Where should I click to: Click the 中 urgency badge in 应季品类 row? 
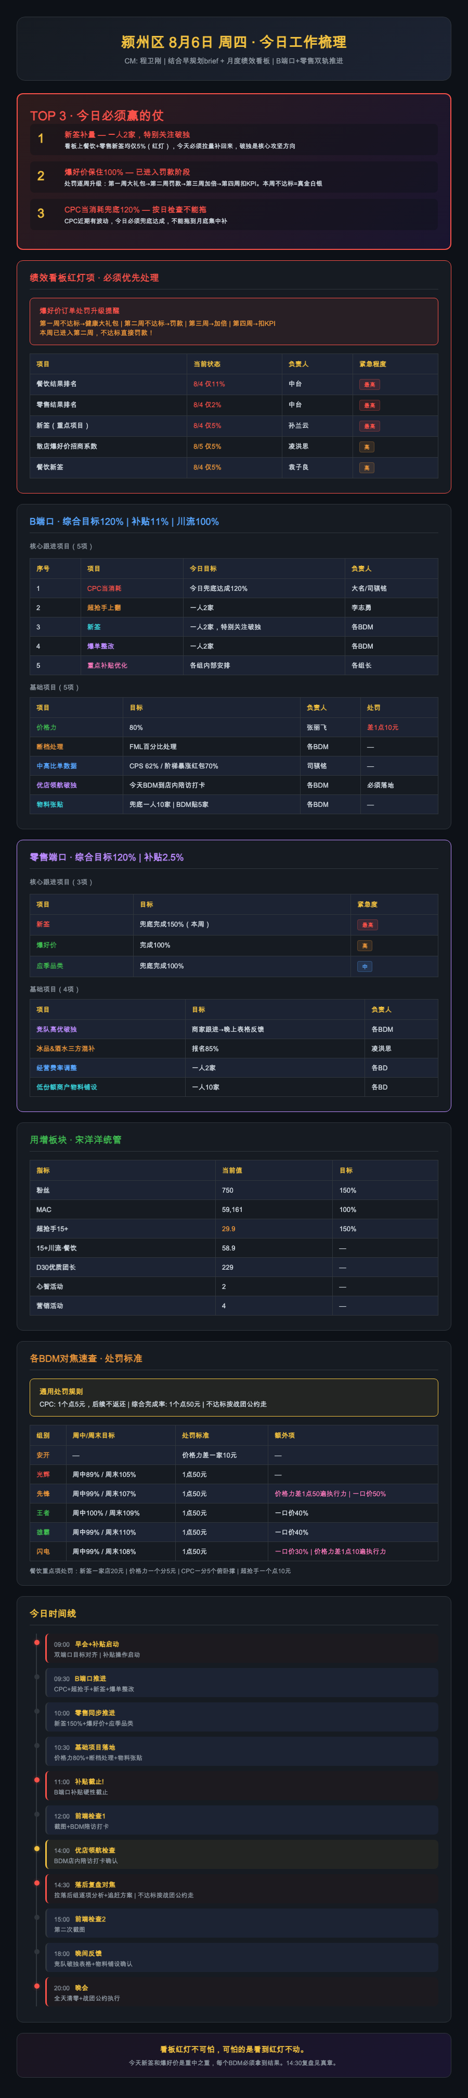point(365,967)
